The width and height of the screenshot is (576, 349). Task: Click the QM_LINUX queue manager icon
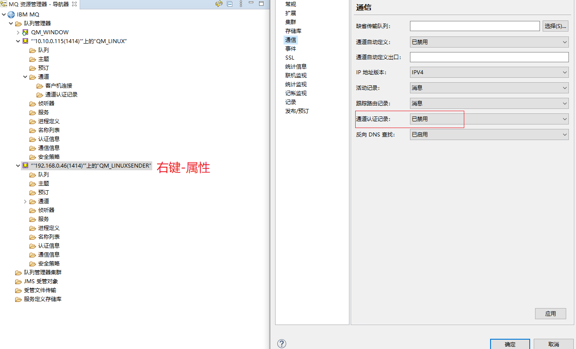(x=25, y=41)
